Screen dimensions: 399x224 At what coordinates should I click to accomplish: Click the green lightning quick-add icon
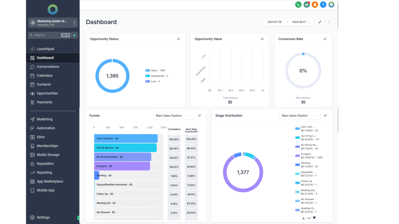74,35
